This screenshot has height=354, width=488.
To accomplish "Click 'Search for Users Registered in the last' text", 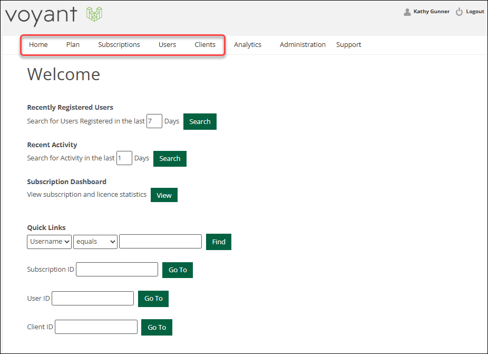I will (86, 121).
